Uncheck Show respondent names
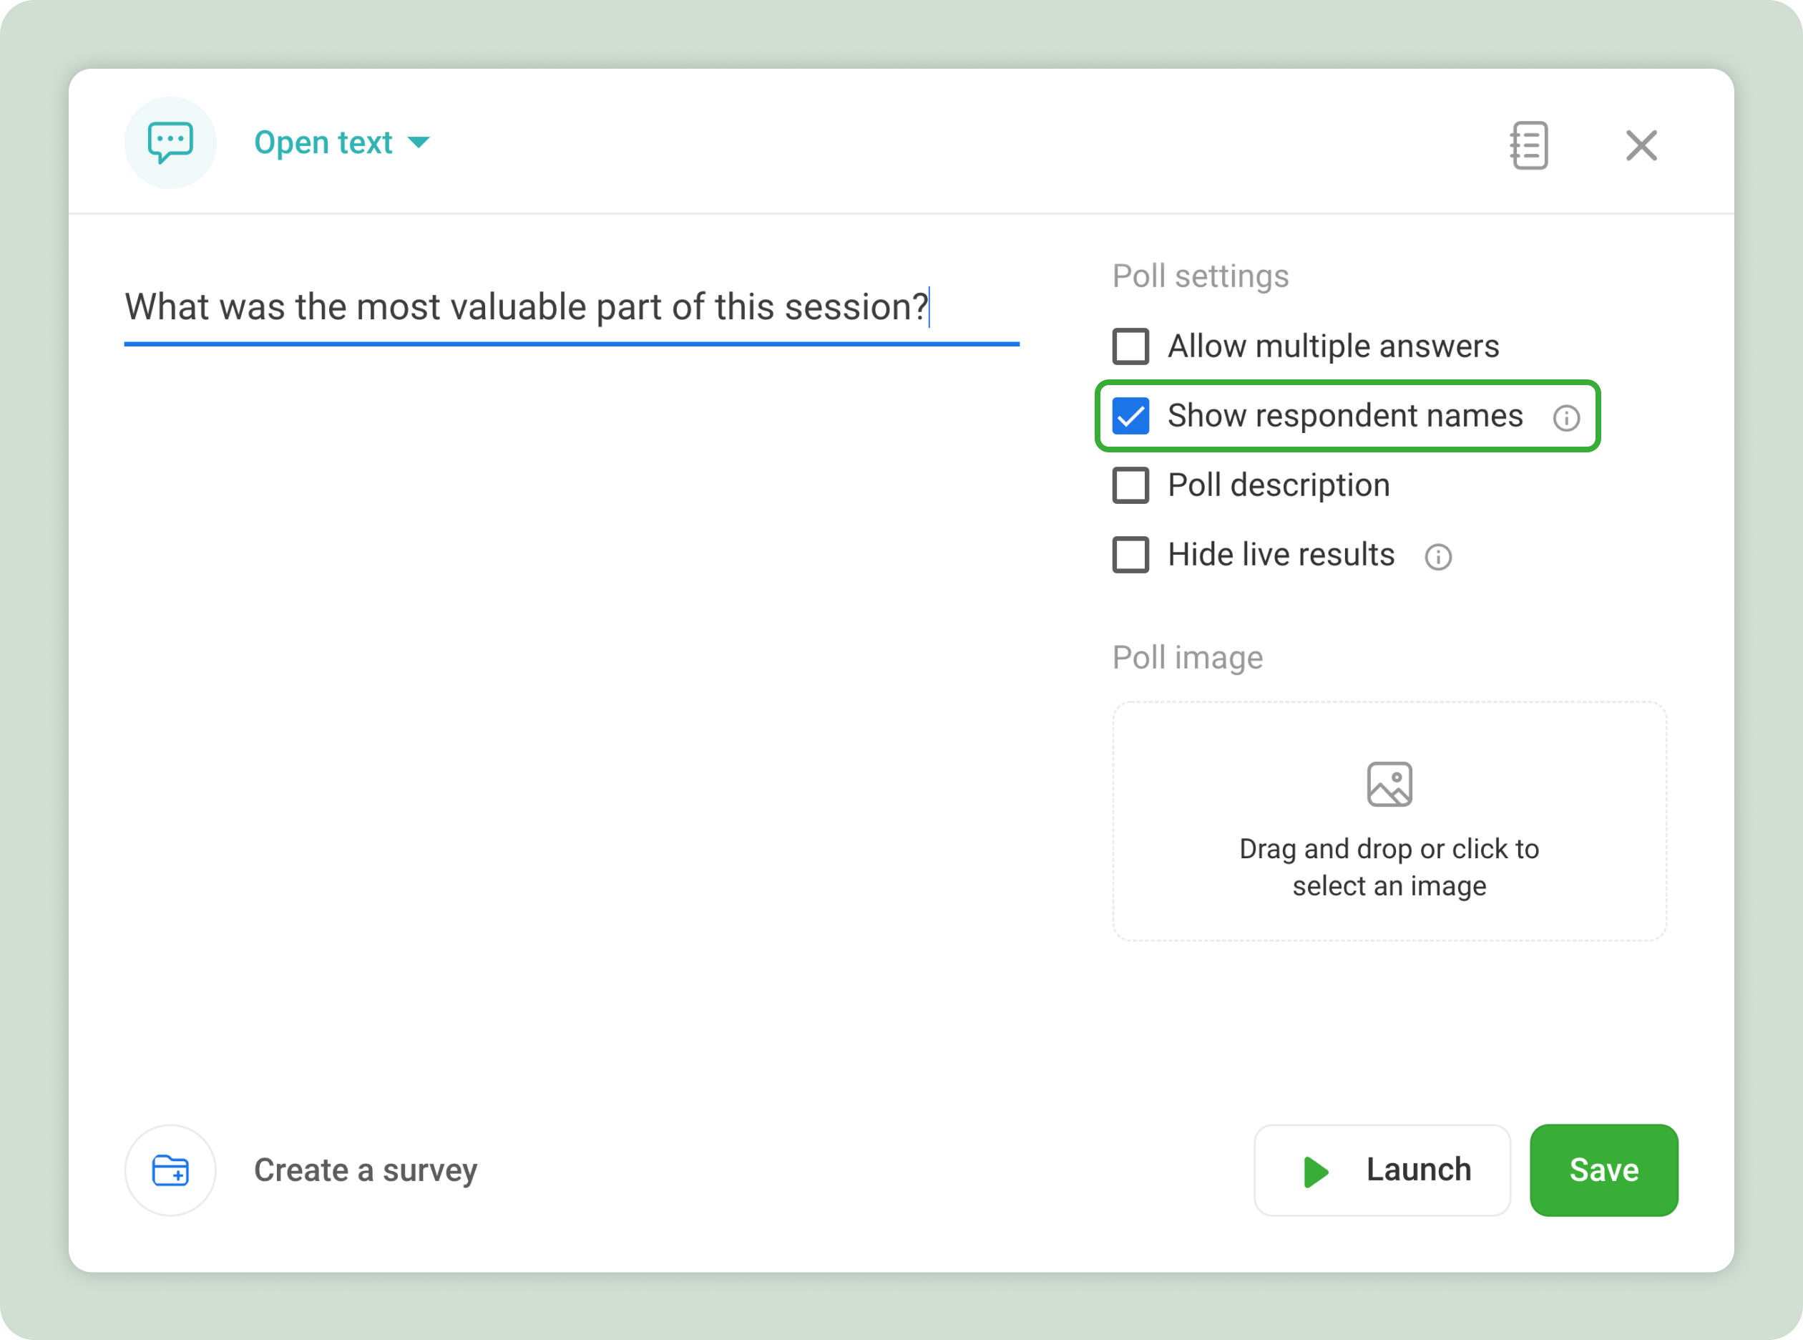The image size is (1803, 1340). click(1130, 416)
